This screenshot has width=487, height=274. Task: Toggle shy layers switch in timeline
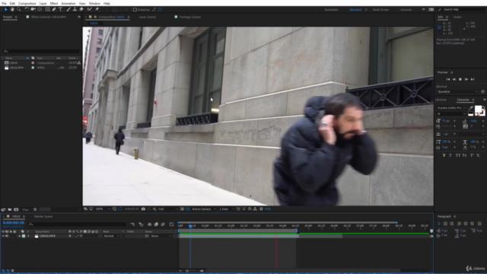click(x=149, y=224)
